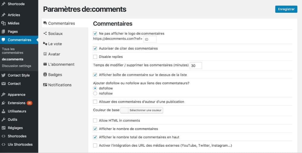This screenshot has height=153, width=302.
Task: Click the portrait icon beside Avatar
Action: coord(45,54)
